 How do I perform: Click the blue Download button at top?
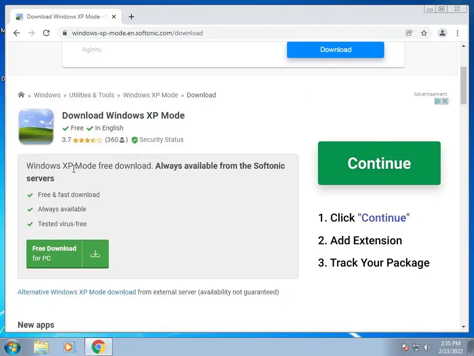[336, 50]
